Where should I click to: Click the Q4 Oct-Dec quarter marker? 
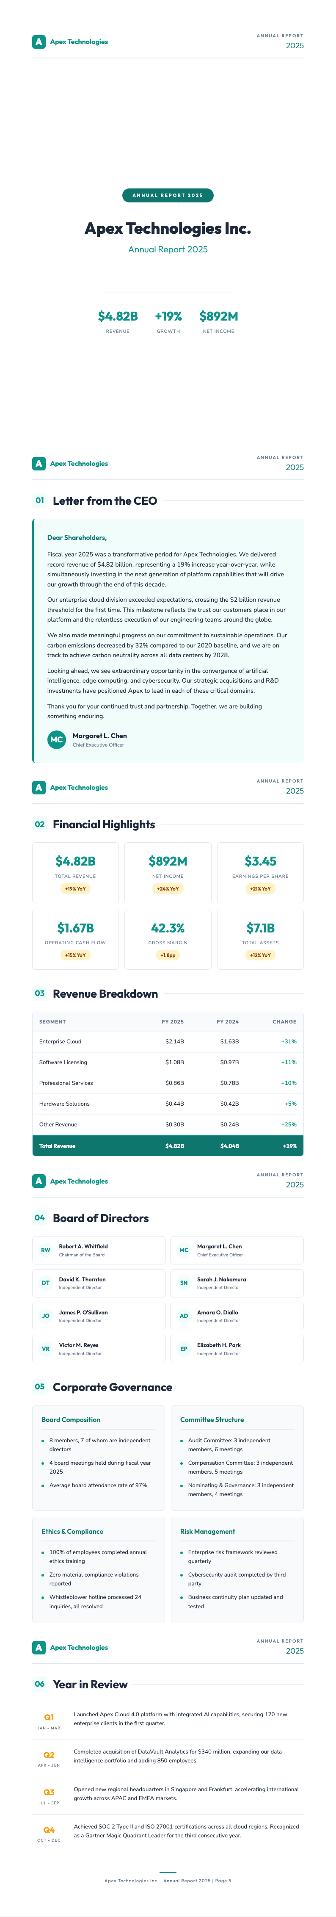tap(49, 1834)
